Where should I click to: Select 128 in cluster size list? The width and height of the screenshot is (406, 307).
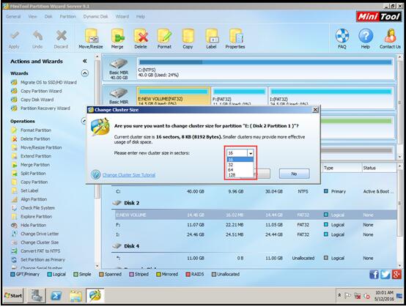(240, 175)
